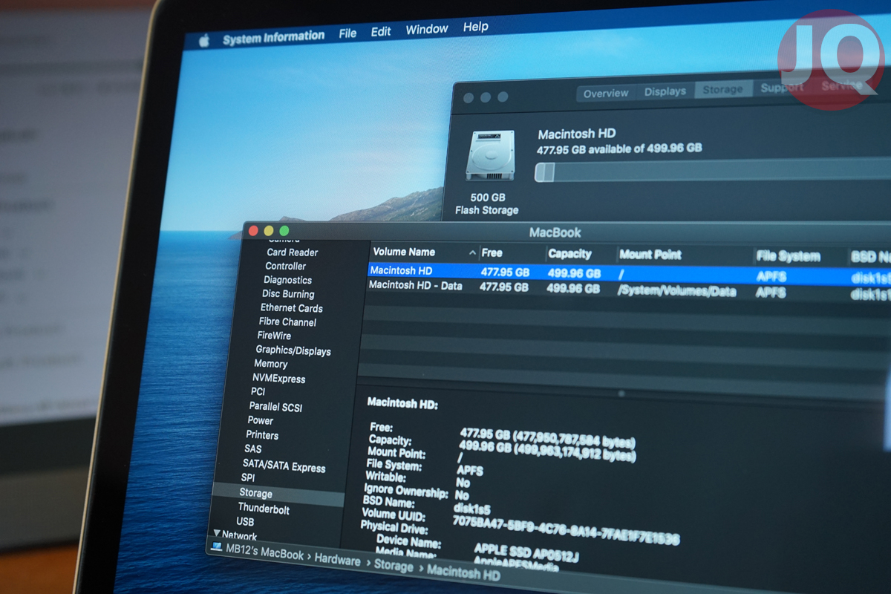Viewport: 891px width, 594px height.
Task: Click Hardware in the path bar
Action: [338, 561]
